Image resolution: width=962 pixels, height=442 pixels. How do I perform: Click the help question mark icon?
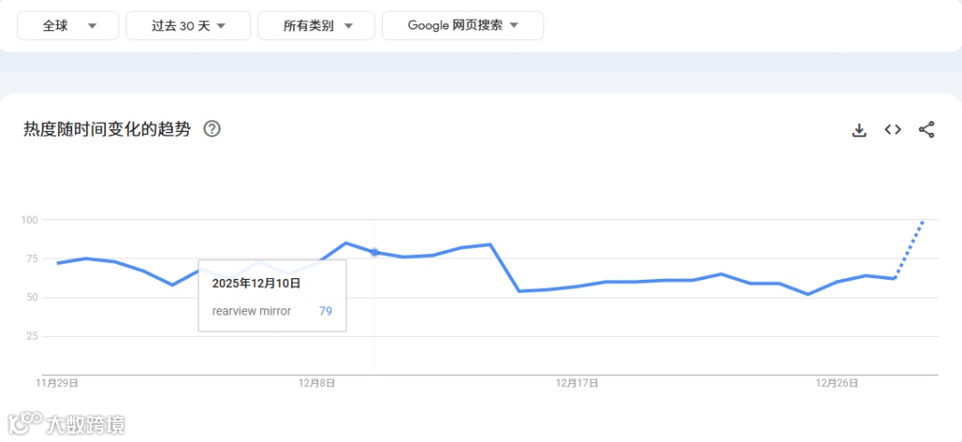212,129
